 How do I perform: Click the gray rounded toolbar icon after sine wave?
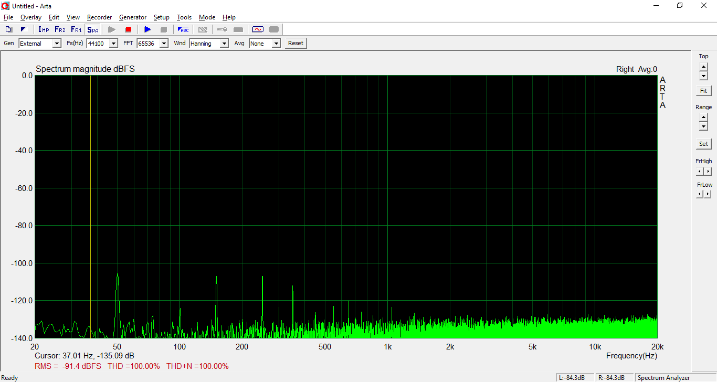[273, 29]
